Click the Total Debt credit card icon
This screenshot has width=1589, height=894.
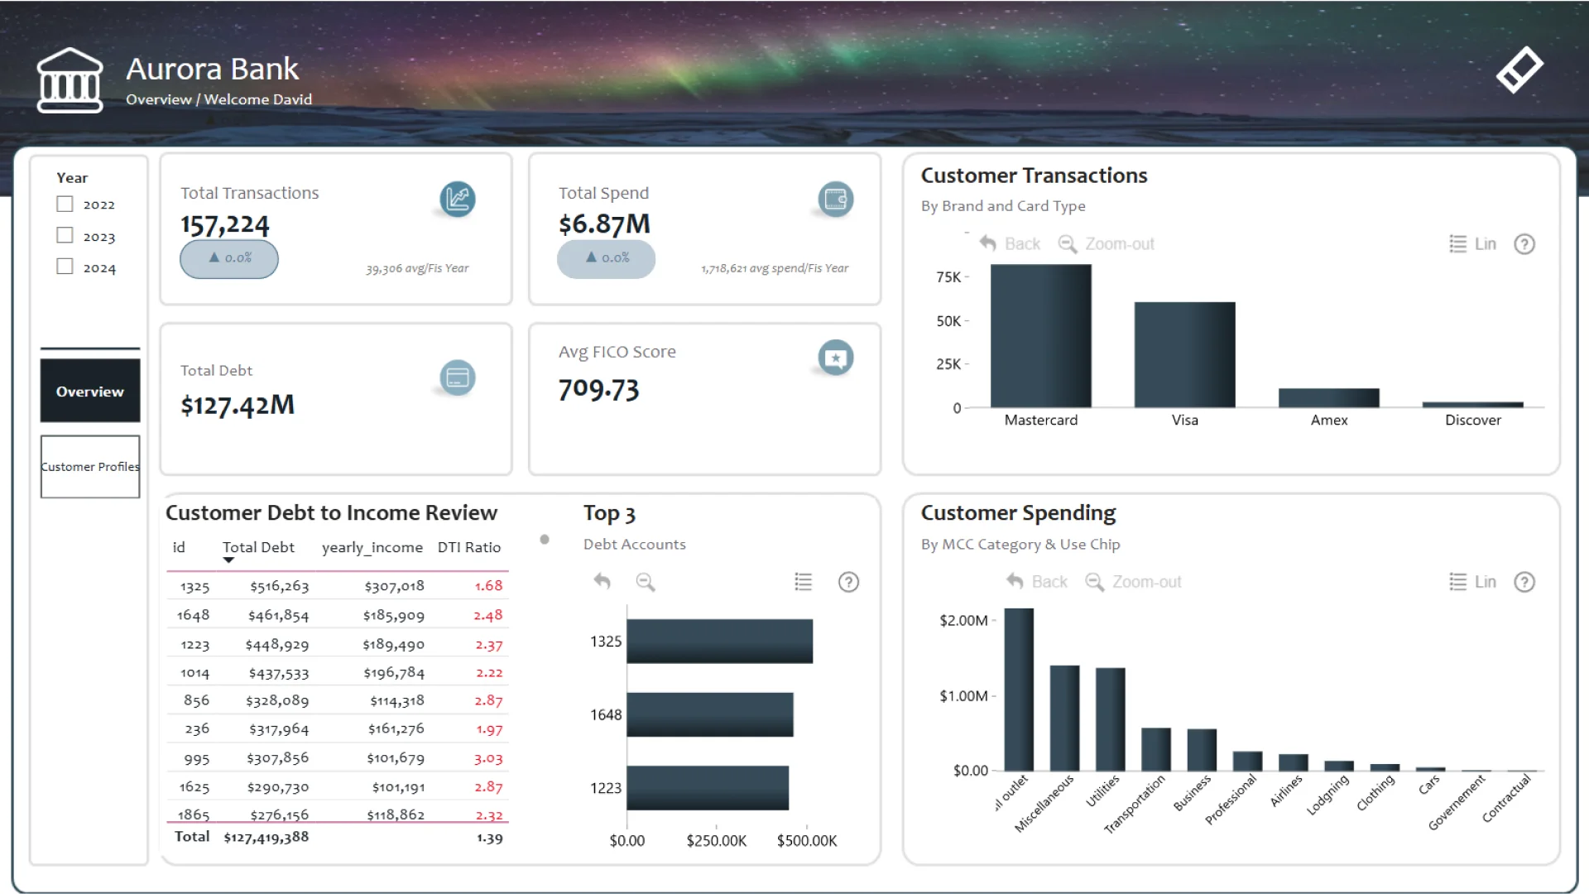coord(458,377)
